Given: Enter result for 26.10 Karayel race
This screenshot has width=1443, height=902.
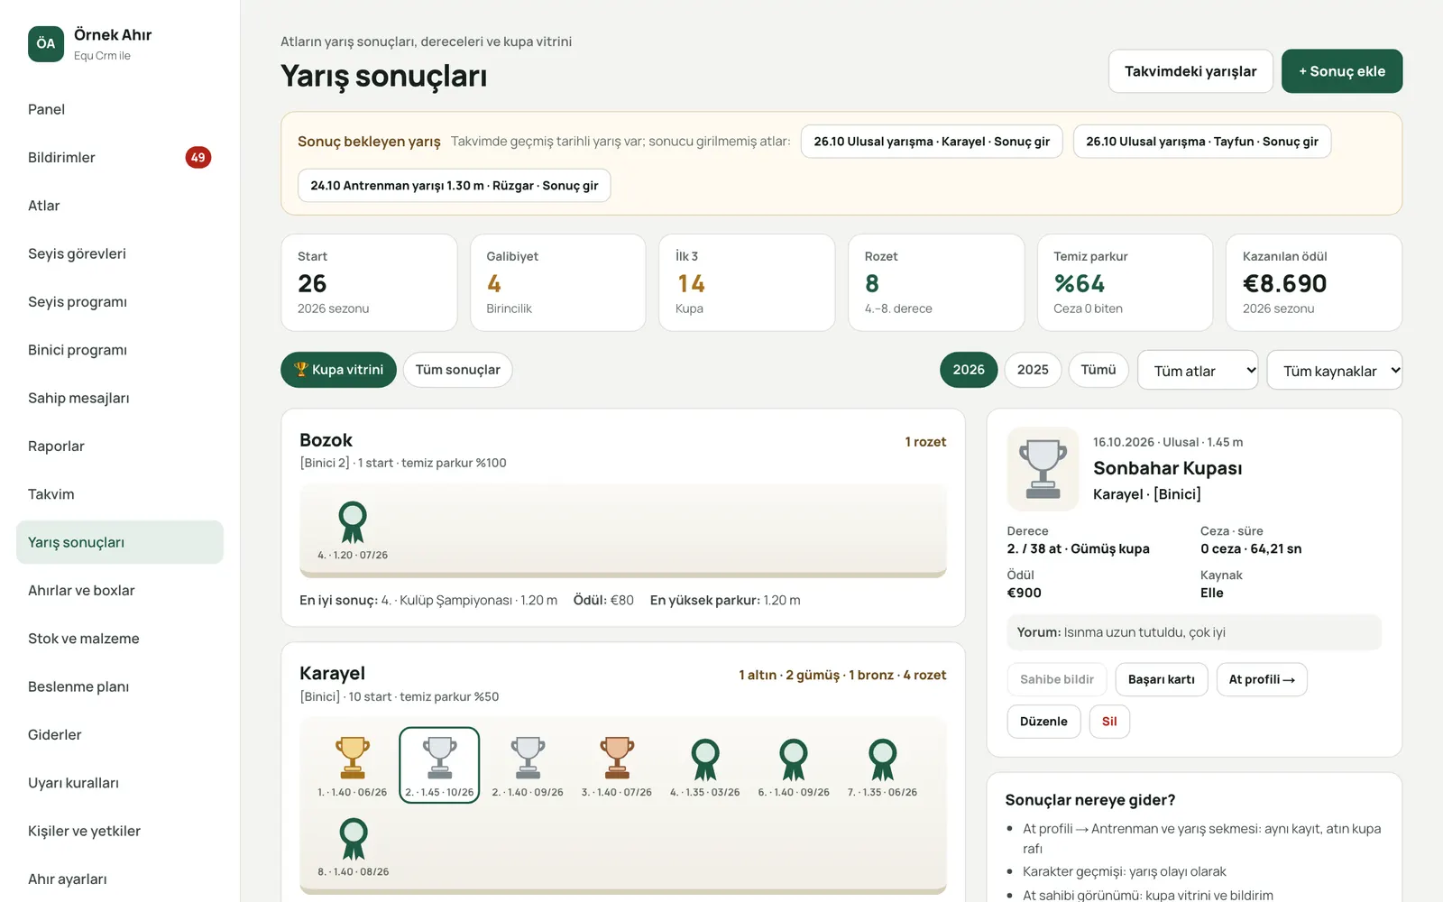Looking at the screenshot, I should tap(932, 142).
